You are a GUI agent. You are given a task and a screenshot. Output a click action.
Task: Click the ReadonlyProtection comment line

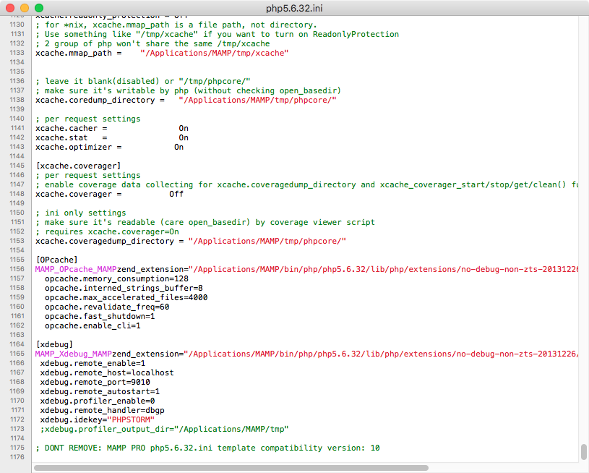[x=217, y=34]
